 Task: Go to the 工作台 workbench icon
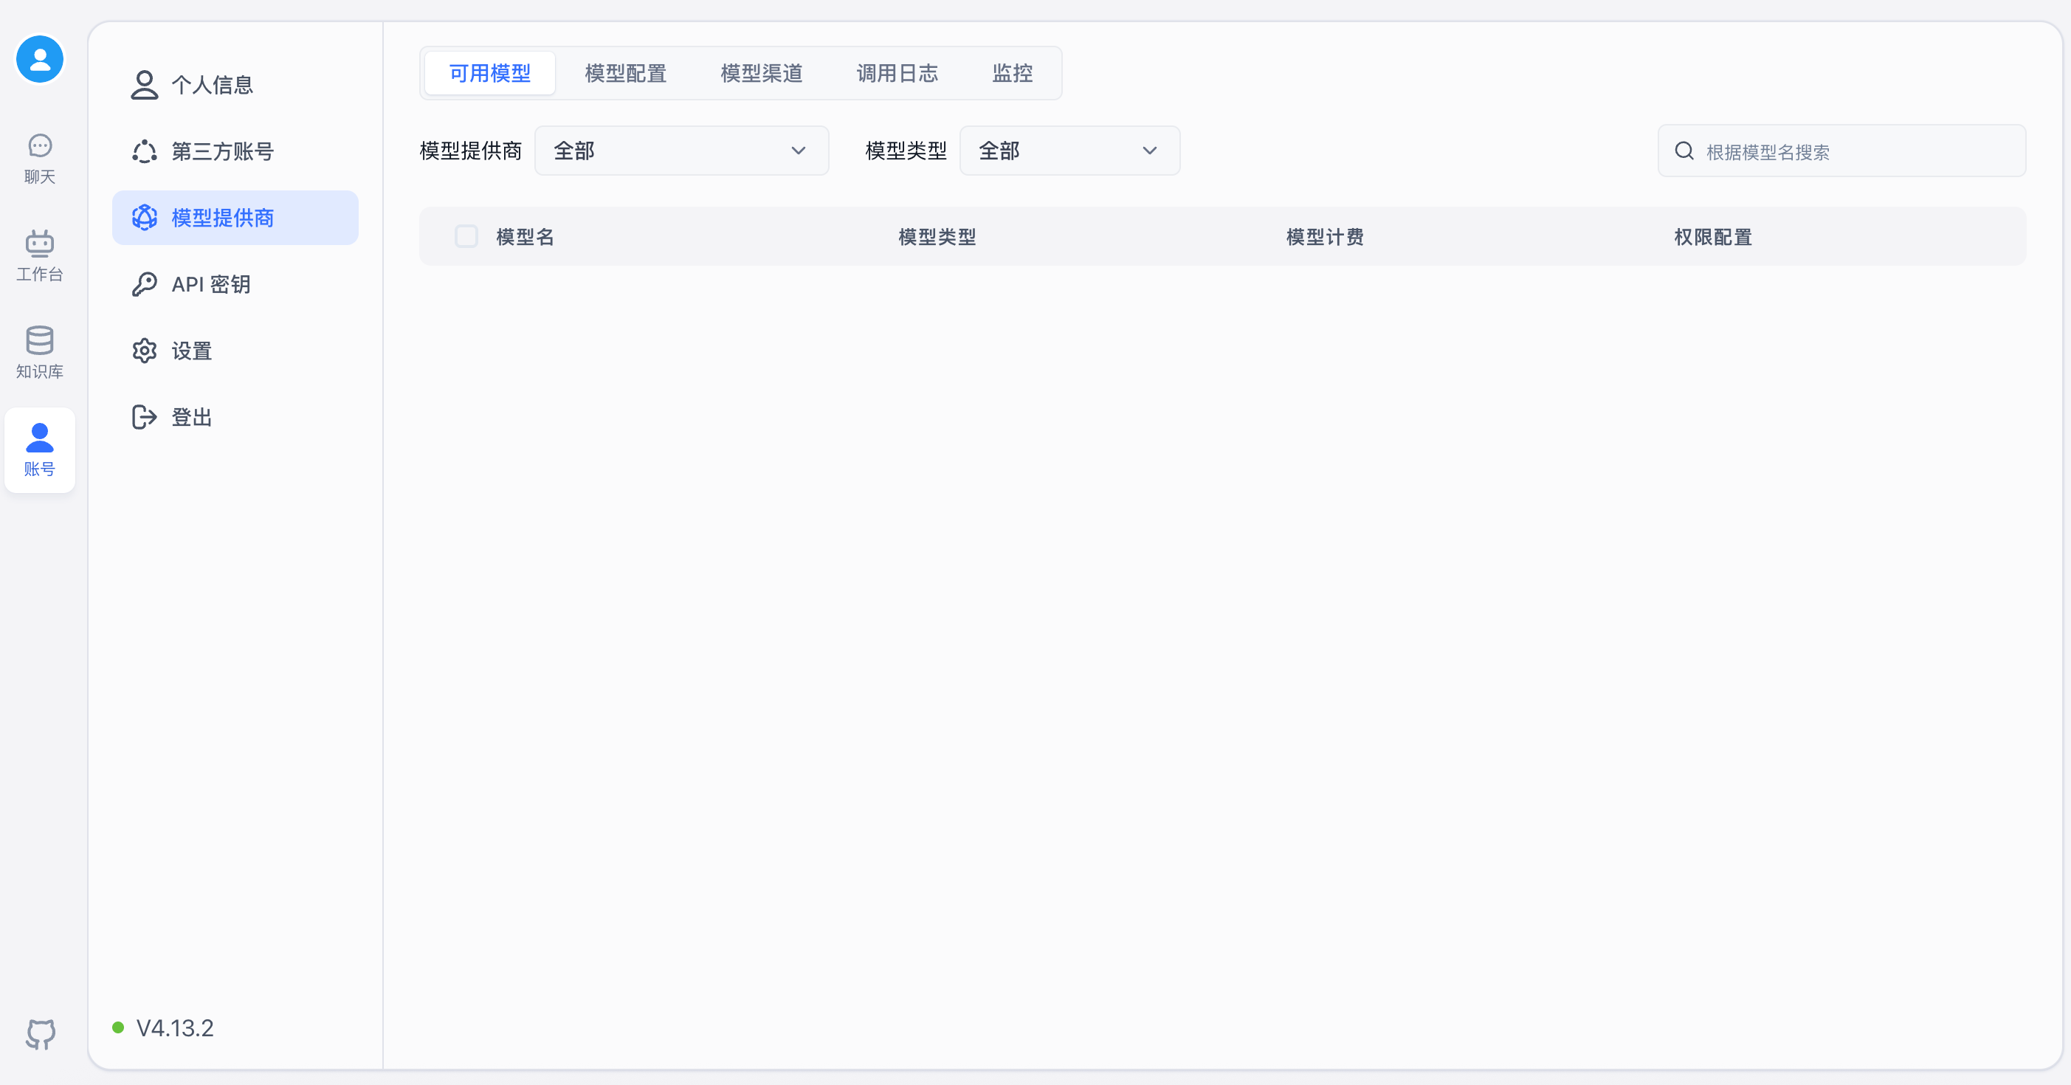point(39,255)
